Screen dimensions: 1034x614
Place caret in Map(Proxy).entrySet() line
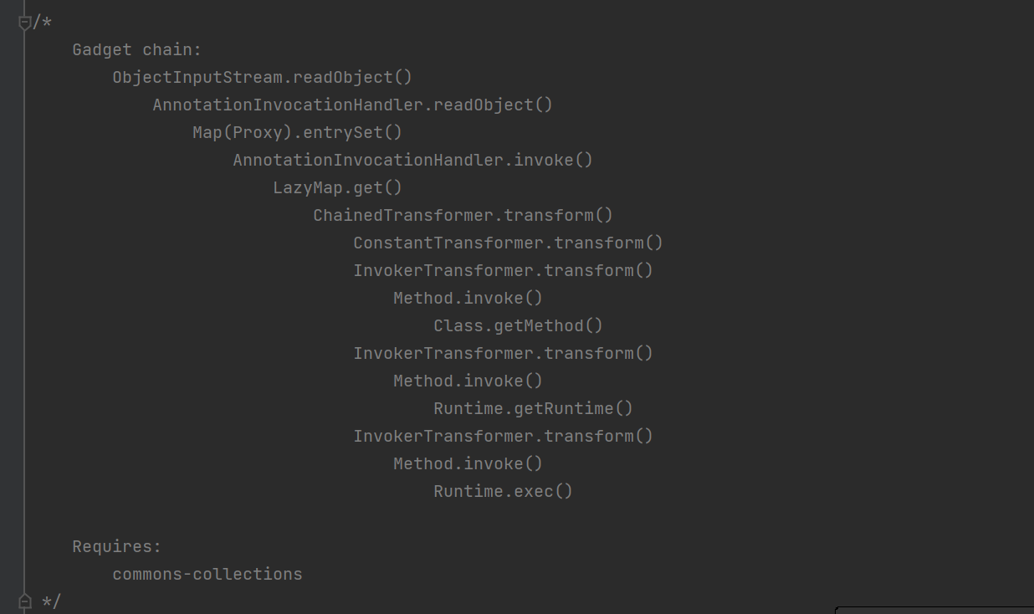tap(297, 133)
